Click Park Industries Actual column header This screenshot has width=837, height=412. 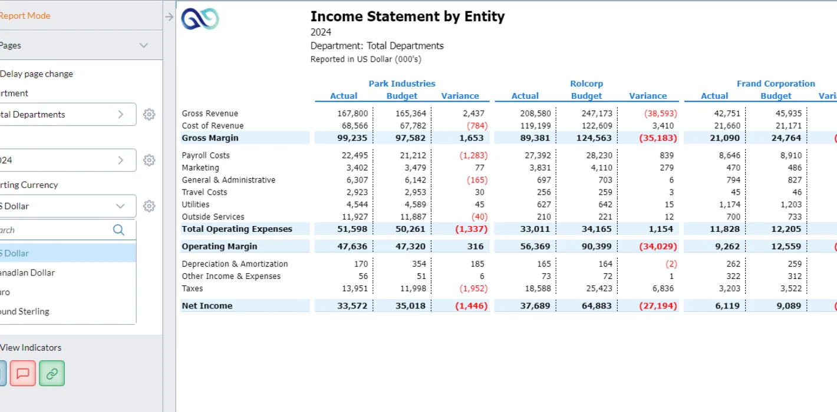[x=344, y=96]
